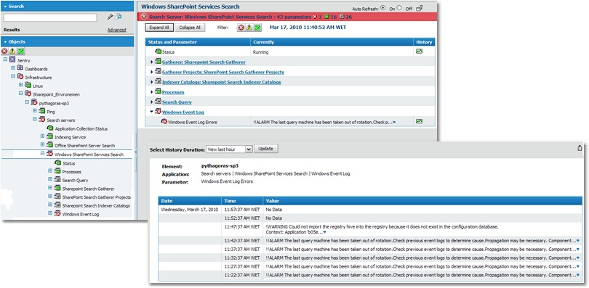Open Gatherer Projects link
The image size is (589, 288).
[x=223, y=72]
